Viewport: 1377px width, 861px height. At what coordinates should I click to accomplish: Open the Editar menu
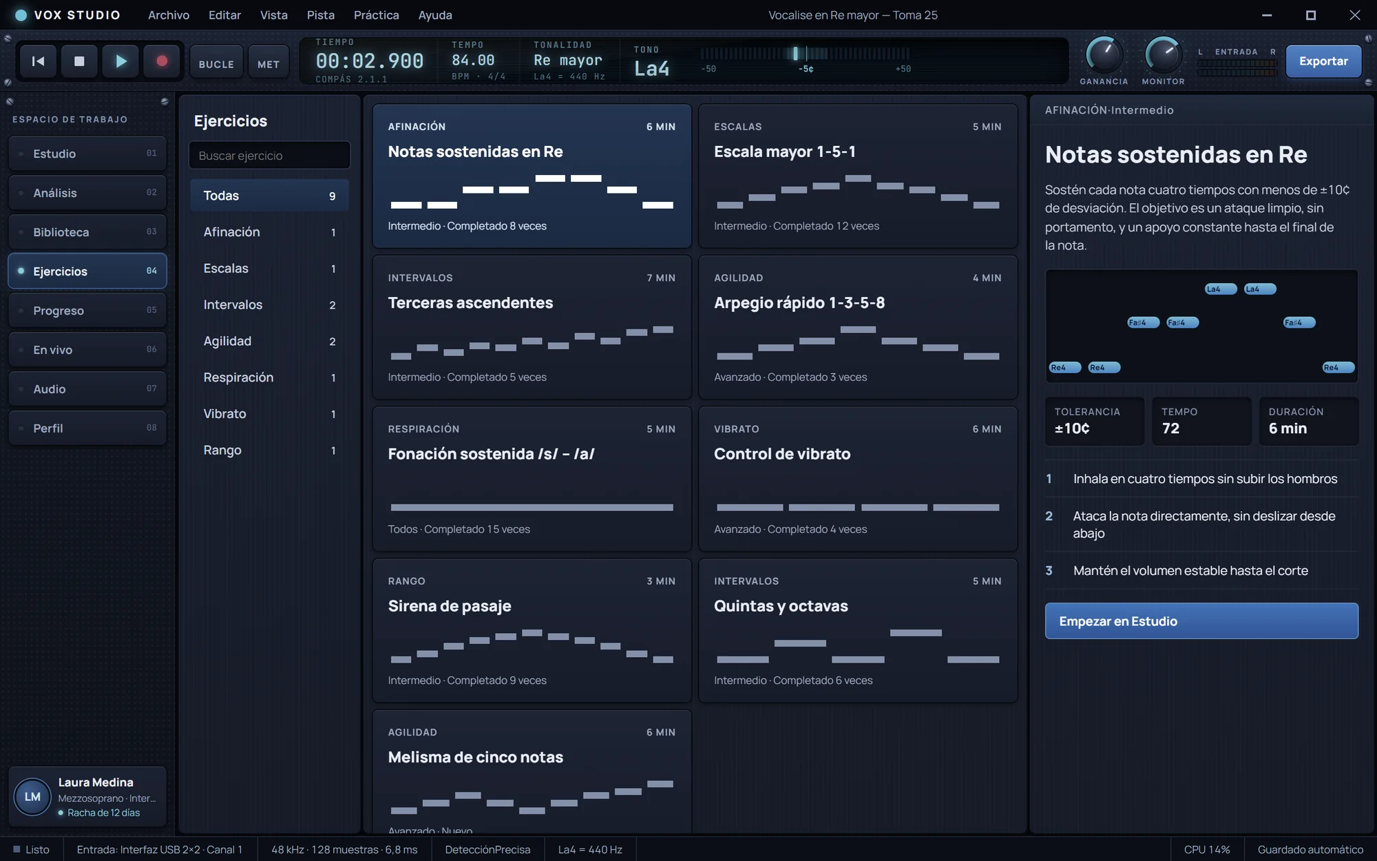[x=224, y=15]
